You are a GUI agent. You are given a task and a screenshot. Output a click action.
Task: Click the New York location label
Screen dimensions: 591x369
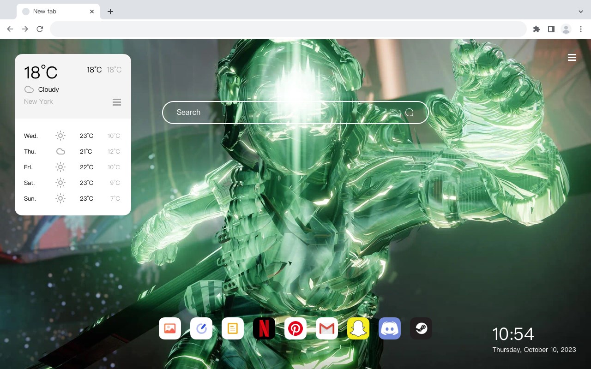(x=38, y=101)
